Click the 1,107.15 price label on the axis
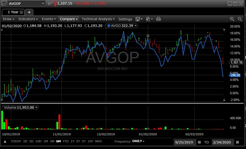246x149 pixels. coord(236,63)
